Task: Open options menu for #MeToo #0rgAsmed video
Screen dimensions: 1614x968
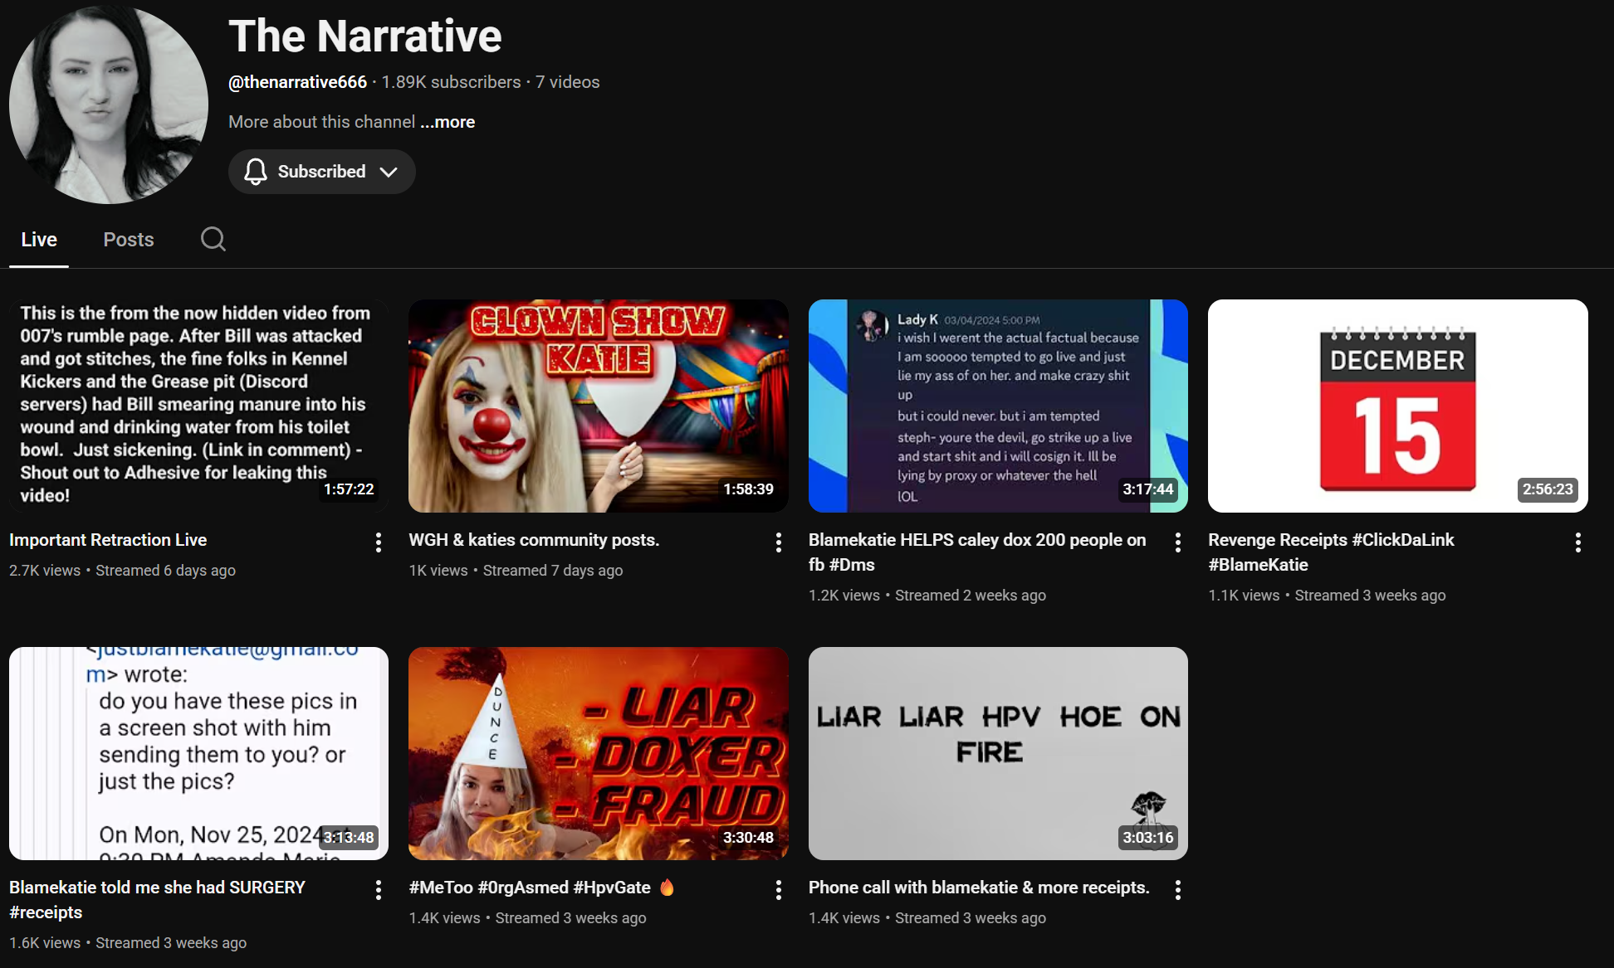Action: 778,890
